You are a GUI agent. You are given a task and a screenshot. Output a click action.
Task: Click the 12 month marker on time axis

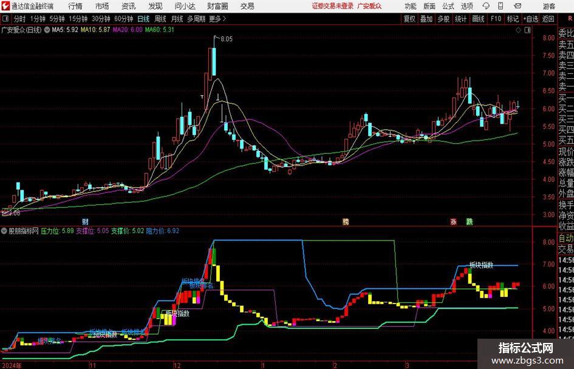(177, 365)
